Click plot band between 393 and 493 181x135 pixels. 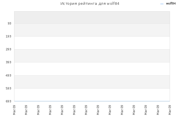click(92, 69)
